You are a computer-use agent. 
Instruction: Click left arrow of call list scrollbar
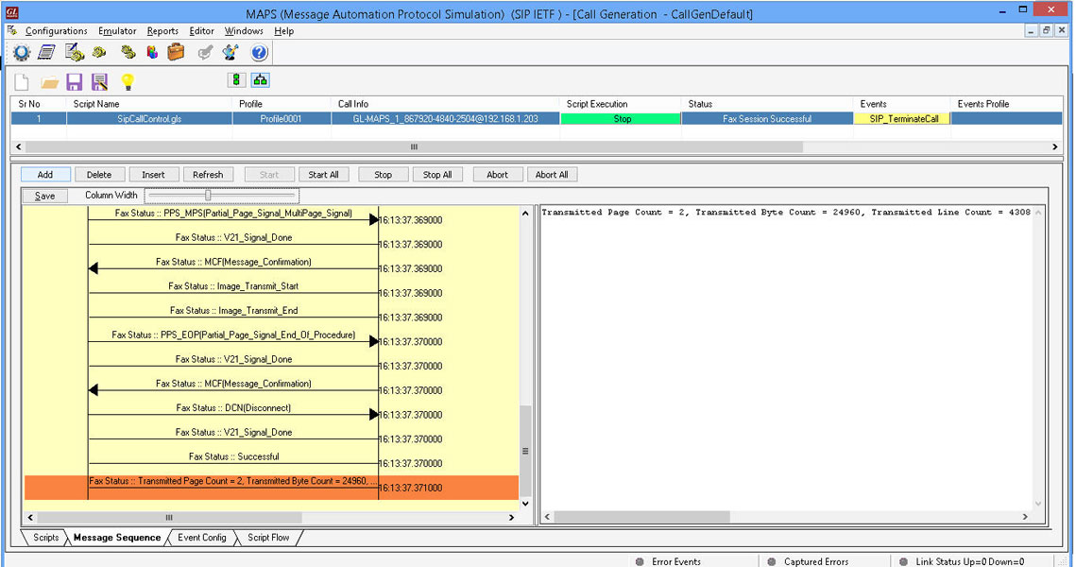(19, 146)
